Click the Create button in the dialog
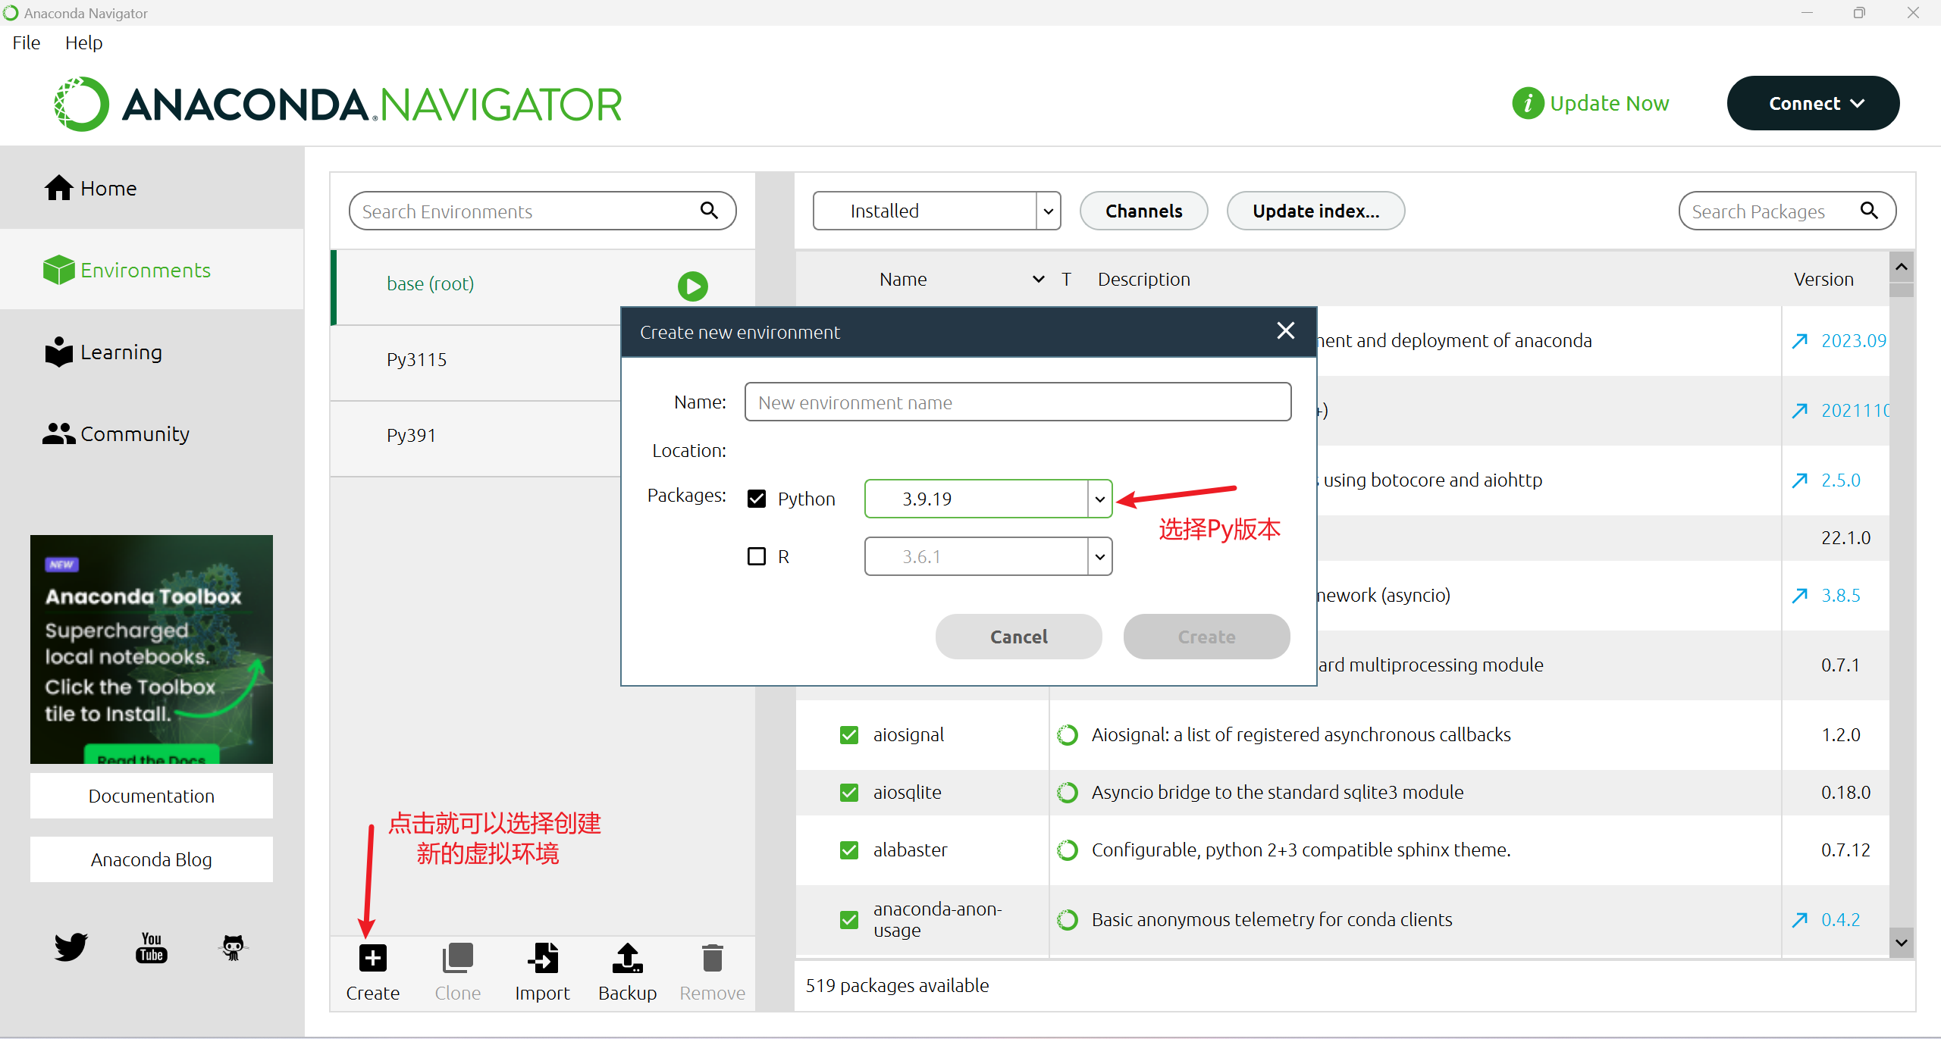This screenshot has height=1039, width=1941. tap(1206, 637)
